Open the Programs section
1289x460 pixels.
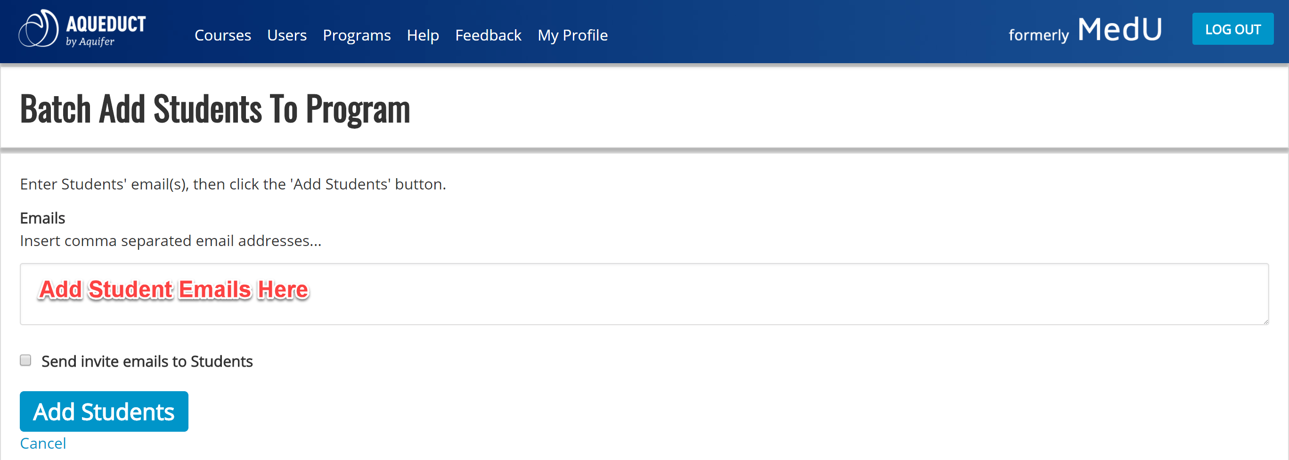pyautogui.click(x=357, y=35)
